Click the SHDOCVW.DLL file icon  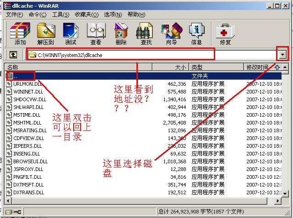pyautogui.click(x=9, y=99)
